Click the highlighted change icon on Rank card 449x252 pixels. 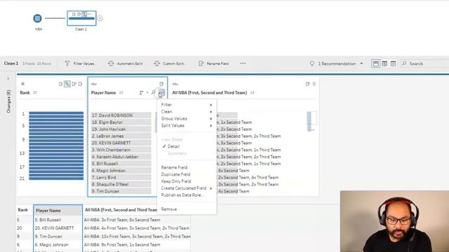click(67, 84)
